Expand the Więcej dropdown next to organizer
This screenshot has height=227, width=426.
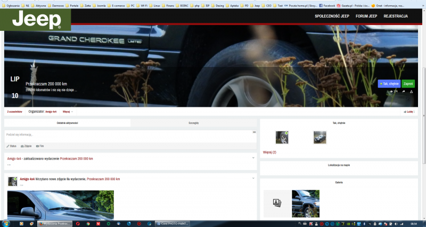point(68,112)
